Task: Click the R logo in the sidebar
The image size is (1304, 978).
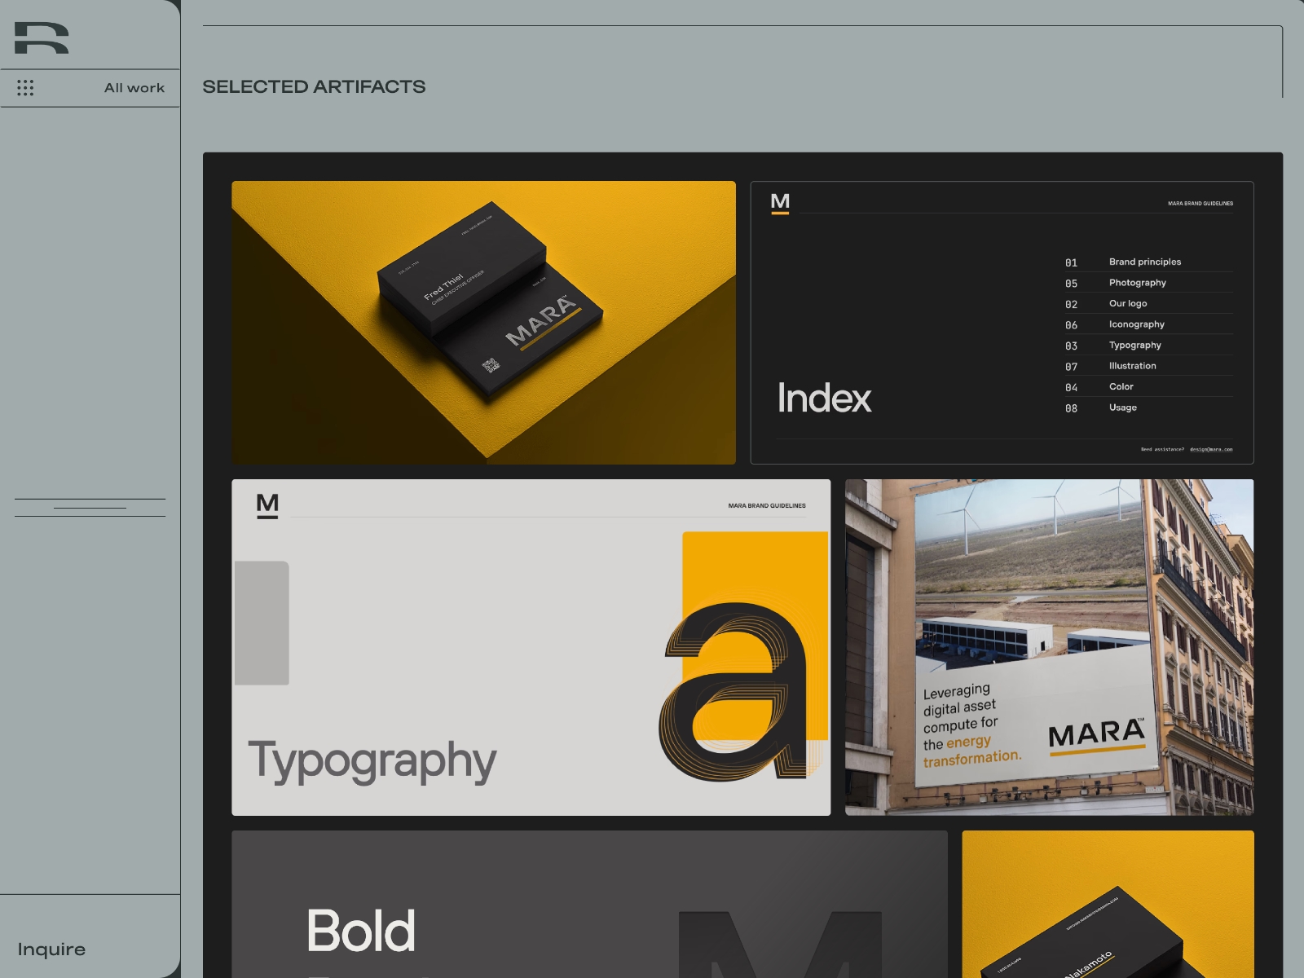Action: [x=42, y=37]
